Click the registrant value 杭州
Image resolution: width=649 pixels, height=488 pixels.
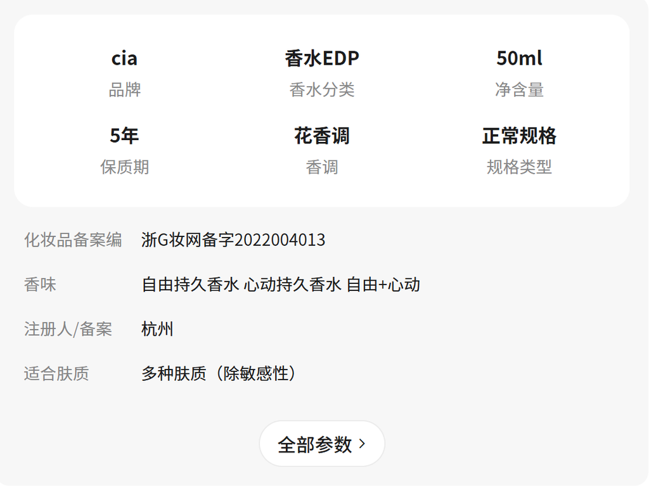click(x=158, y=329)
